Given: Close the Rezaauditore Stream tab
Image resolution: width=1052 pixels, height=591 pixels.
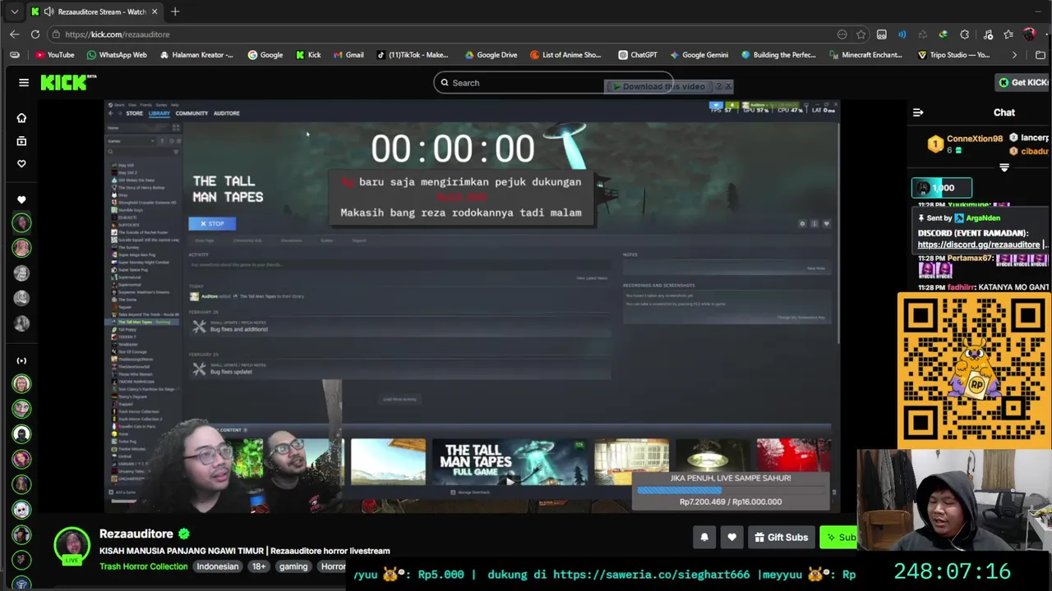Looking at the screenshot, I should [154, 11].
